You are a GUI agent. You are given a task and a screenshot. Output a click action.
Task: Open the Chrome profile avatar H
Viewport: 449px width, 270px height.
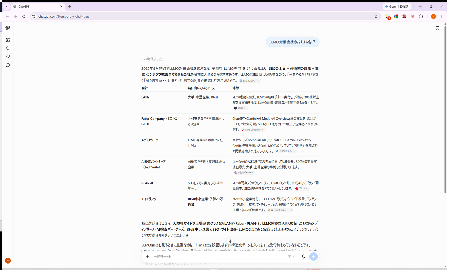[x=433, y=16]
